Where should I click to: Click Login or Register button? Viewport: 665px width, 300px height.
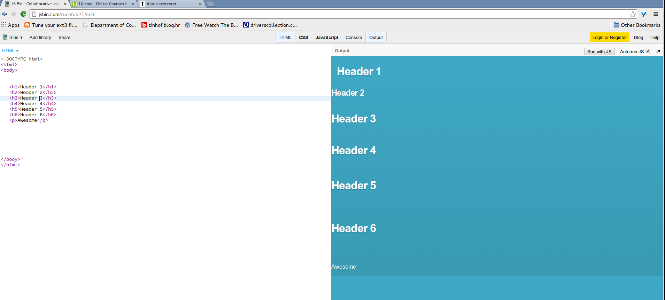point(610,37)
